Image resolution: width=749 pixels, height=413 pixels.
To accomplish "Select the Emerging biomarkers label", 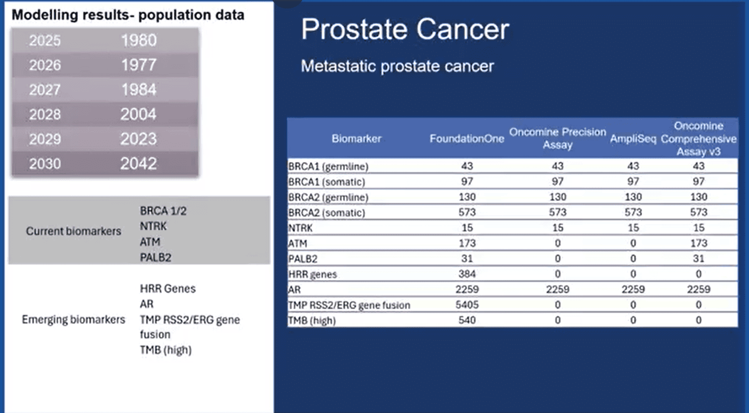I will click(x=73, y=319).
